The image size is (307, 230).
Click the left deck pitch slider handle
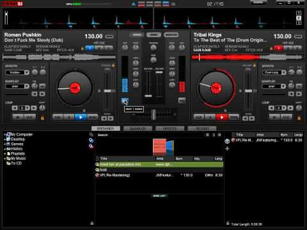click(107, 91)
